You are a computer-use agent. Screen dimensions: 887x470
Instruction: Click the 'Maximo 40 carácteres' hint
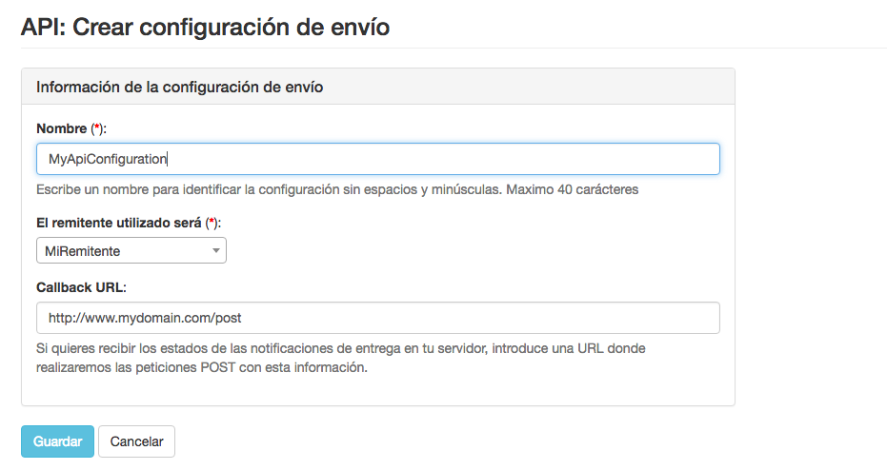click(x=572, y=189)
